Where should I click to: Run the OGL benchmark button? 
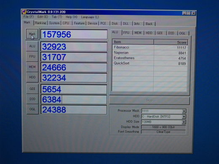pyautogui.click(x=32, y=109)
